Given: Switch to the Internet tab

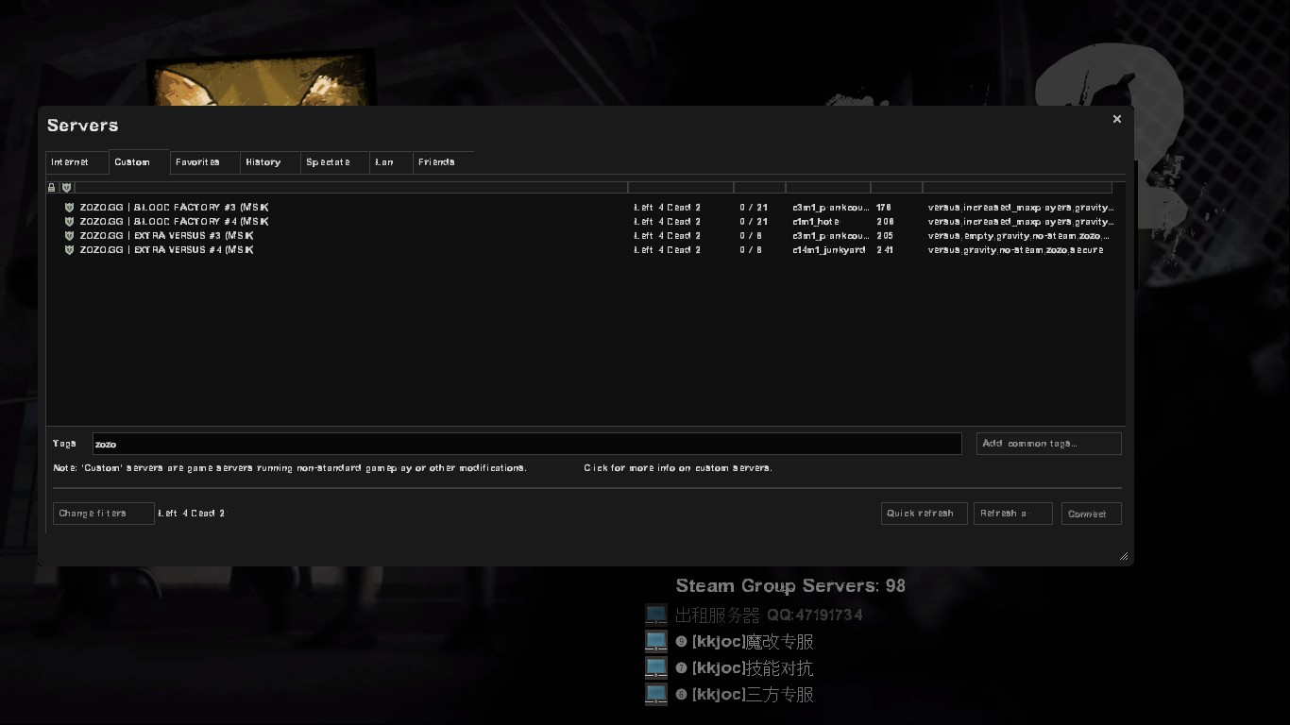Looking at the screenshot, I should point(76,162).
